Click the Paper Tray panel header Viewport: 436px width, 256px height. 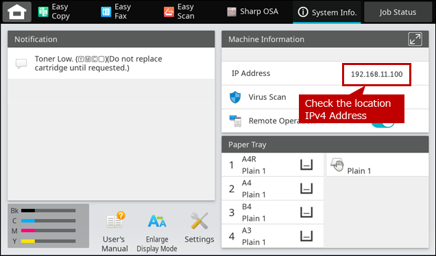click(325, 144)
